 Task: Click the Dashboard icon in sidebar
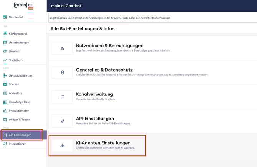click(x=5, y=17)
